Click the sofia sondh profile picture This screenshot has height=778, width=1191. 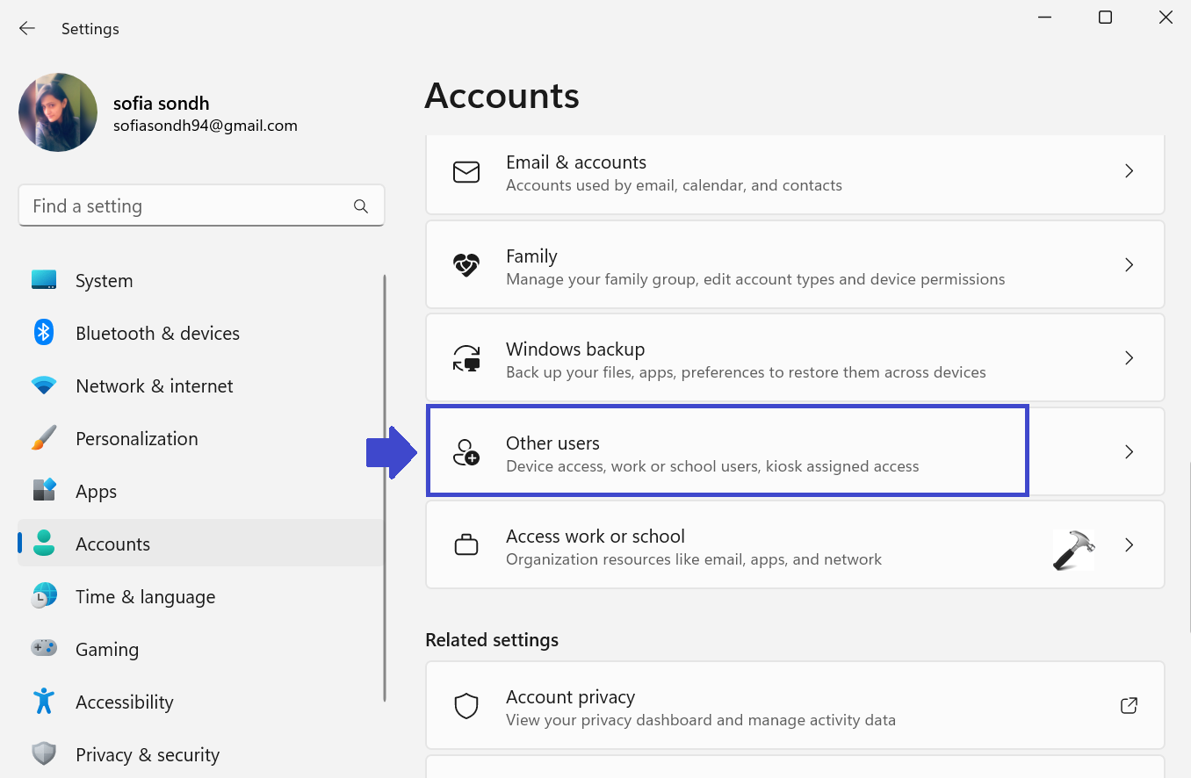[x=58, y=112]
